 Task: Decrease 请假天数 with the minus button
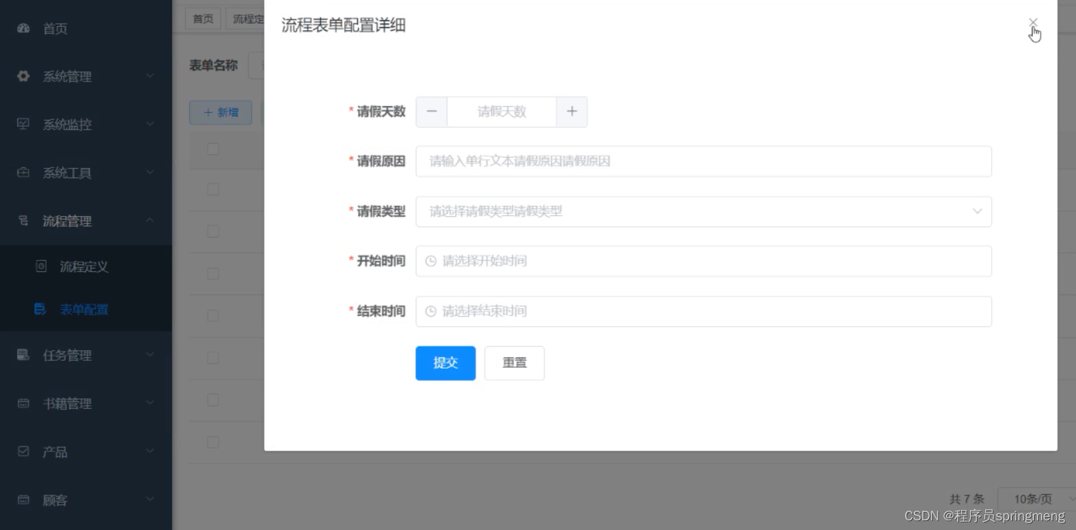point(432,112)
